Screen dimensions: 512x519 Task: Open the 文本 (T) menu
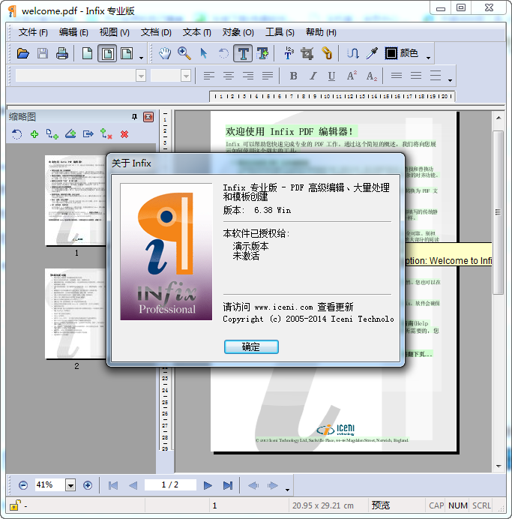click(197, 32)
